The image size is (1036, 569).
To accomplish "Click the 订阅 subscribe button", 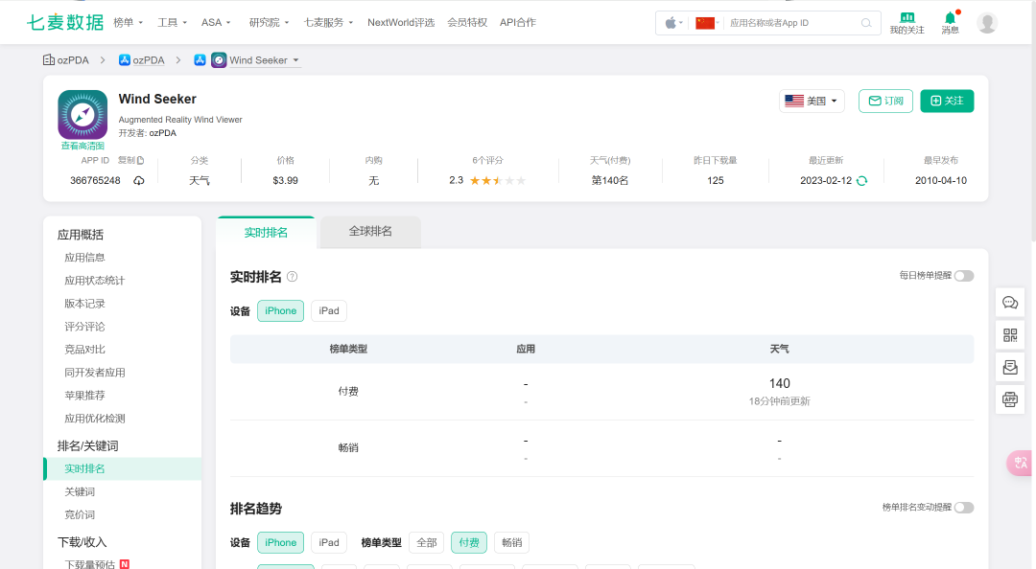I will (885, 101).
